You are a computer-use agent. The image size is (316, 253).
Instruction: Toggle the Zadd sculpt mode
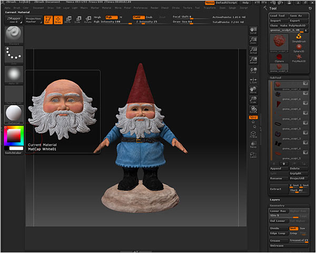click(139, 17)
